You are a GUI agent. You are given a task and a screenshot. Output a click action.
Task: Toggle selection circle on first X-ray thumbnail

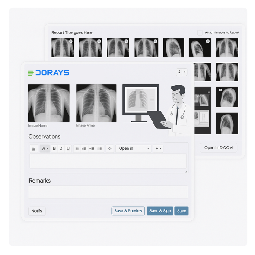coord(71,41)
